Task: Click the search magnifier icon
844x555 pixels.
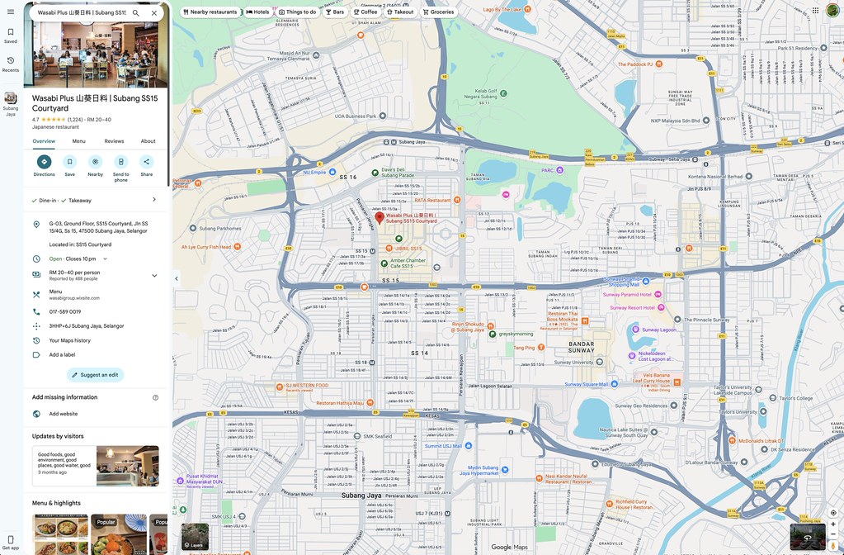Action: [135, 13]
